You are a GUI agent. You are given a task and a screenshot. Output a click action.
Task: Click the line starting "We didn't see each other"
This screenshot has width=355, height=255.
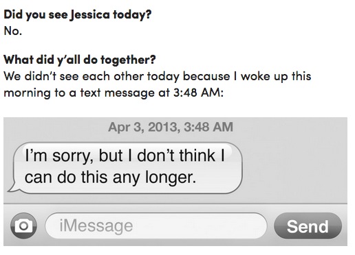(158, 76)
